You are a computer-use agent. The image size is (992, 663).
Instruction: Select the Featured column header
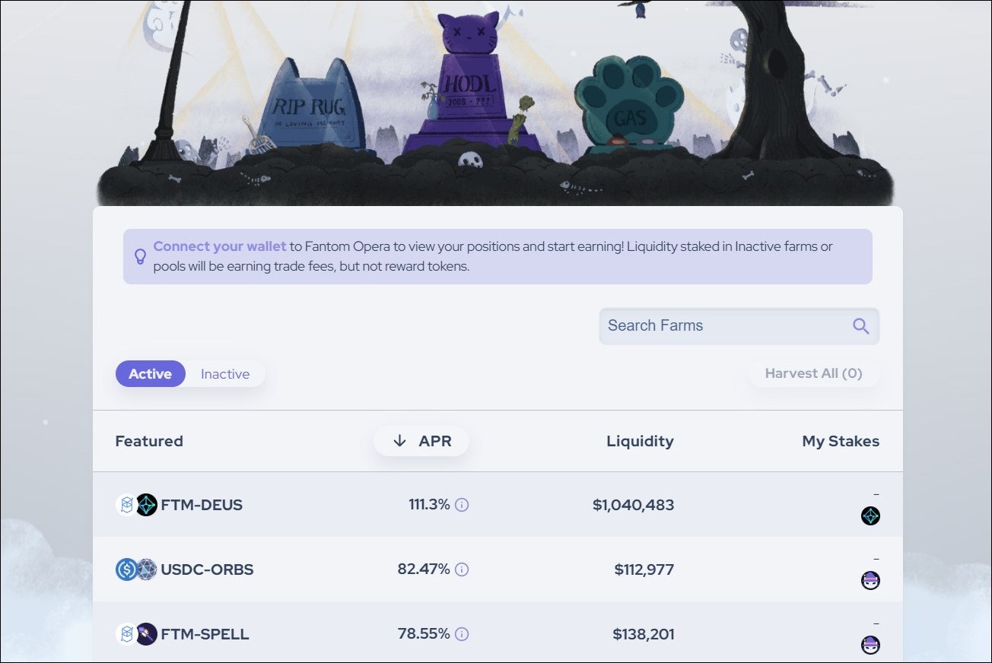point(149,441)
